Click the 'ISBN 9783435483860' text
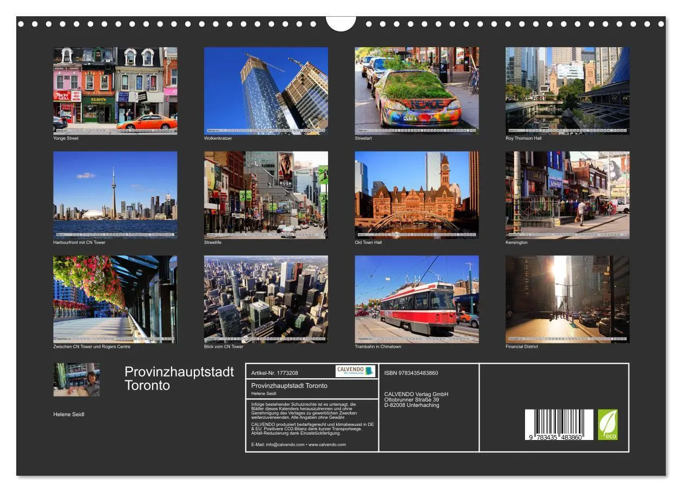 411,373
